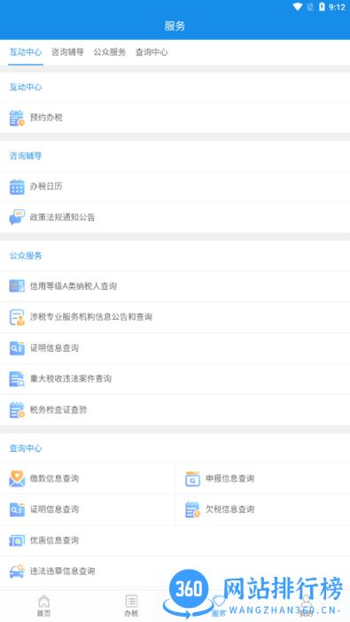Tap the 申报信息查询 icon
350x622 pixels.
192,478
